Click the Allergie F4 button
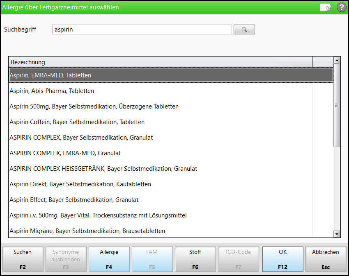This screenshot has height=276, width=349. (x=109, y=259)
